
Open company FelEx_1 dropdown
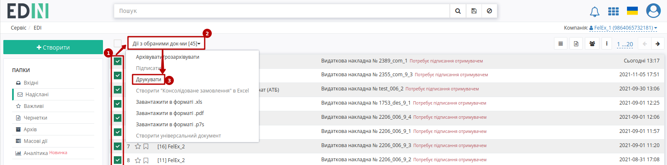pyautogui.click(x=623, y=28)
